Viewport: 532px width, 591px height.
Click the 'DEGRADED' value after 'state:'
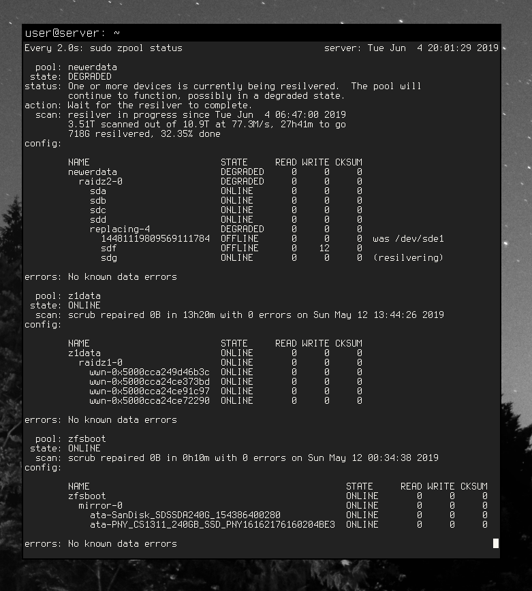tap(90, 76)
